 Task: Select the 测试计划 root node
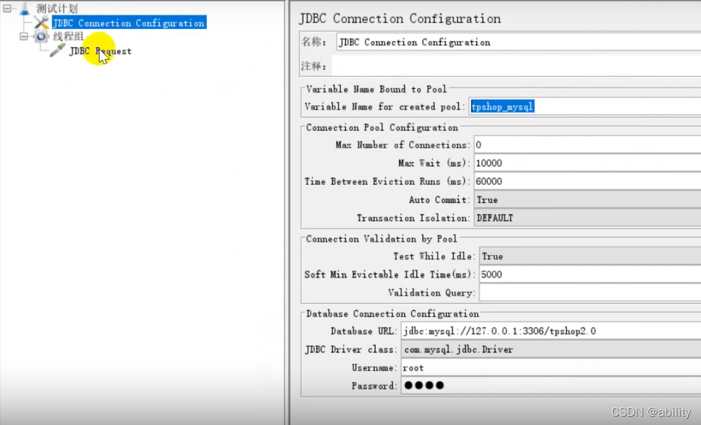point(56,8)
